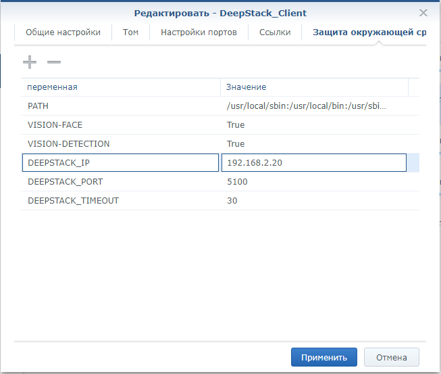Select the DEEPSTACK_PORT variable cell
Screen dimensions: 441x374
tap(121, 182)
